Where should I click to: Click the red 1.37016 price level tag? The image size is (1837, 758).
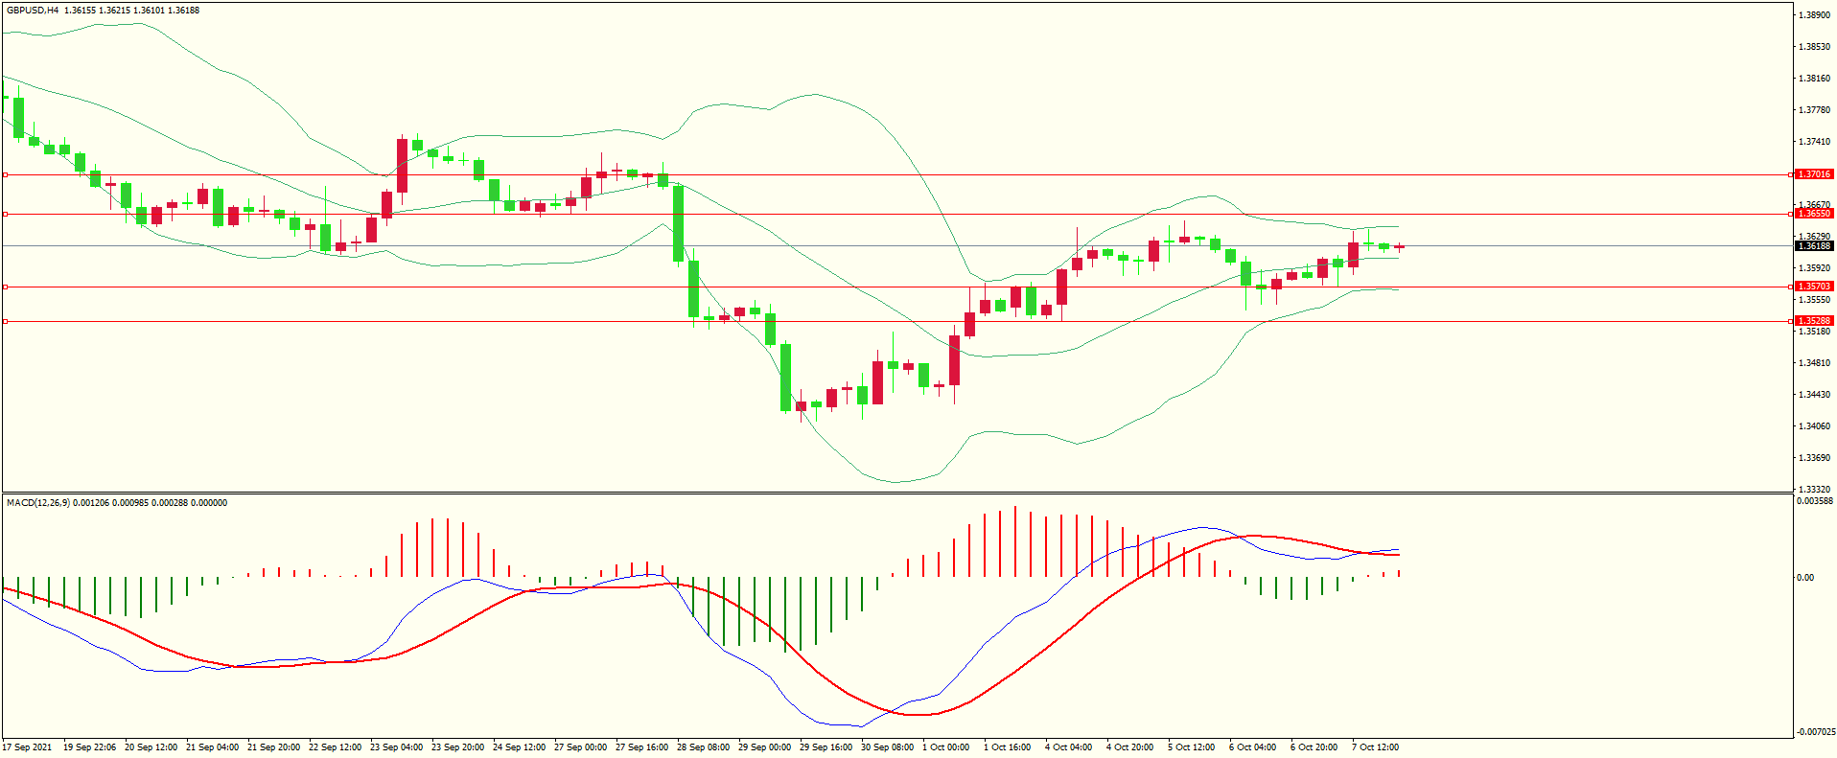pyautogui.click(x=1813, y=174)
